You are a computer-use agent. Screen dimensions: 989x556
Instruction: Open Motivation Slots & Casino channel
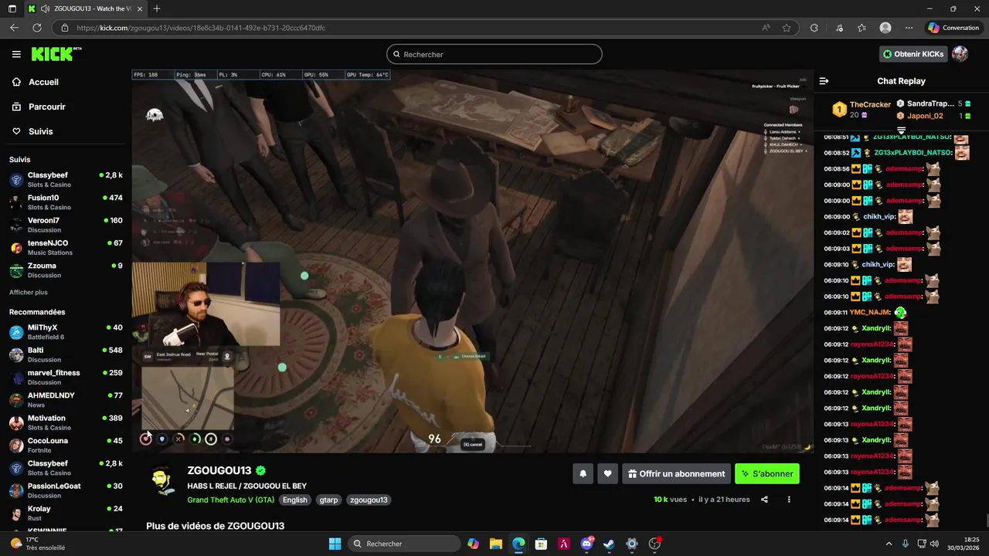click(x=66, y=422)
